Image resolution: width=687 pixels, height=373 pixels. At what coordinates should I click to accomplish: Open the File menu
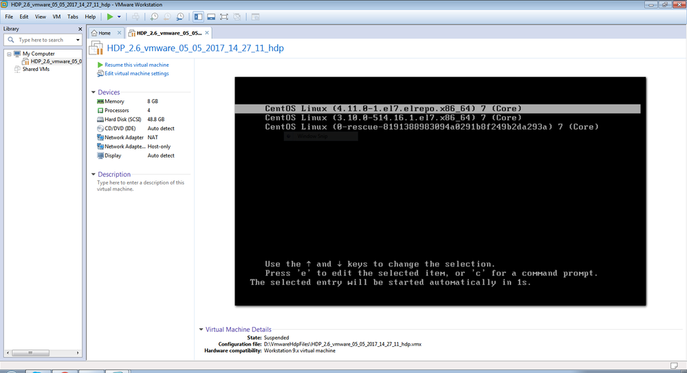tap(9, 17)
